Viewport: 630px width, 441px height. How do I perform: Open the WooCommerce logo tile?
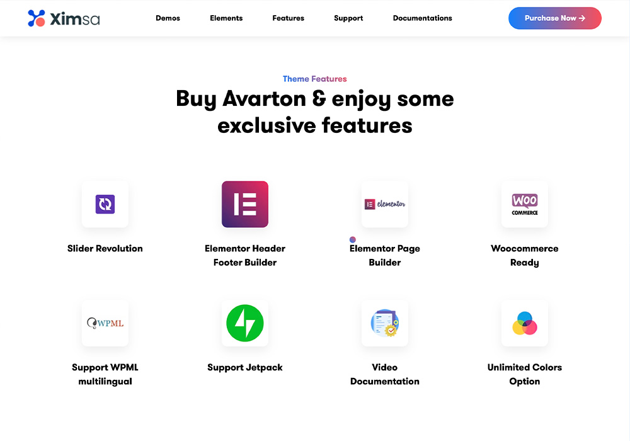pos(524,204)
